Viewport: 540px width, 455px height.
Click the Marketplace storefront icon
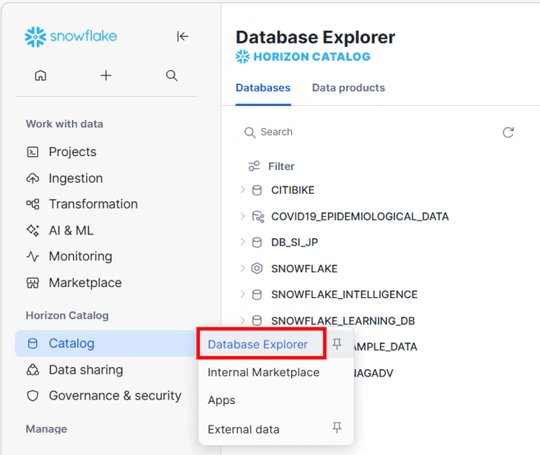coord(33,283)
